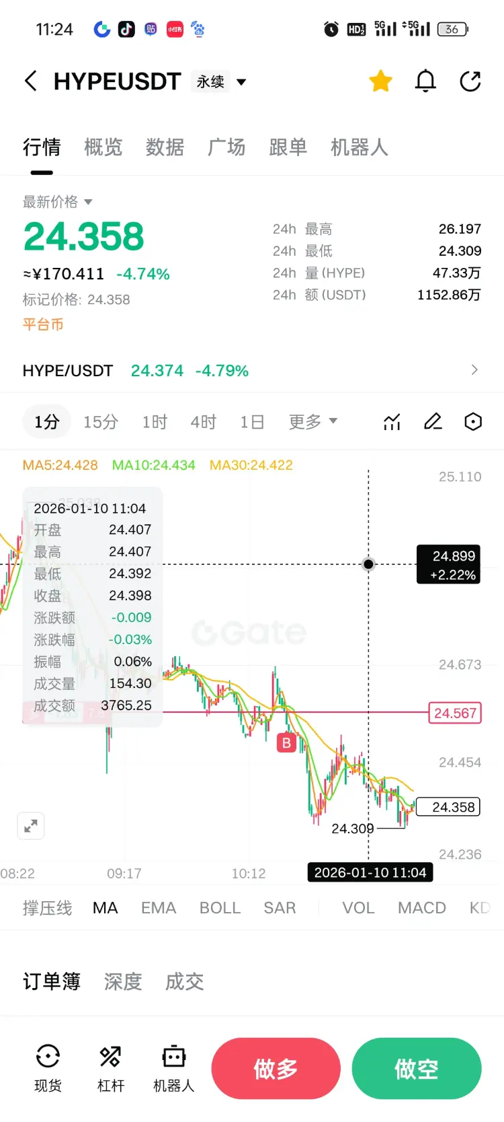Toggle the VOL indicator

click(358, 908)
